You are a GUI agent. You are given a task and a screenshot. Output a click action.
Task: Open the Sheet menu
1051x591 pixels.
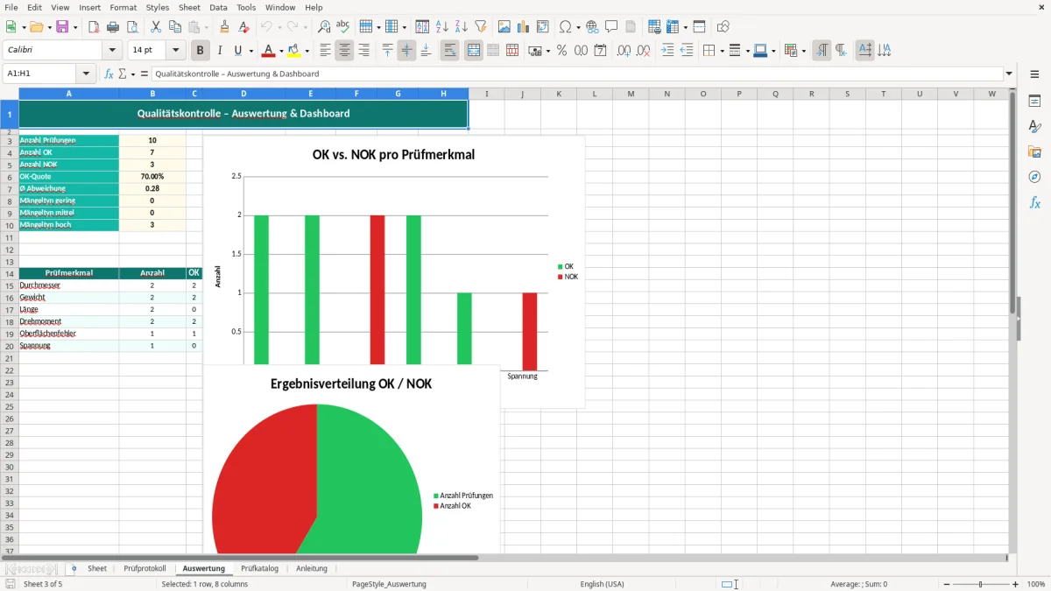click(x=189, y=7)
